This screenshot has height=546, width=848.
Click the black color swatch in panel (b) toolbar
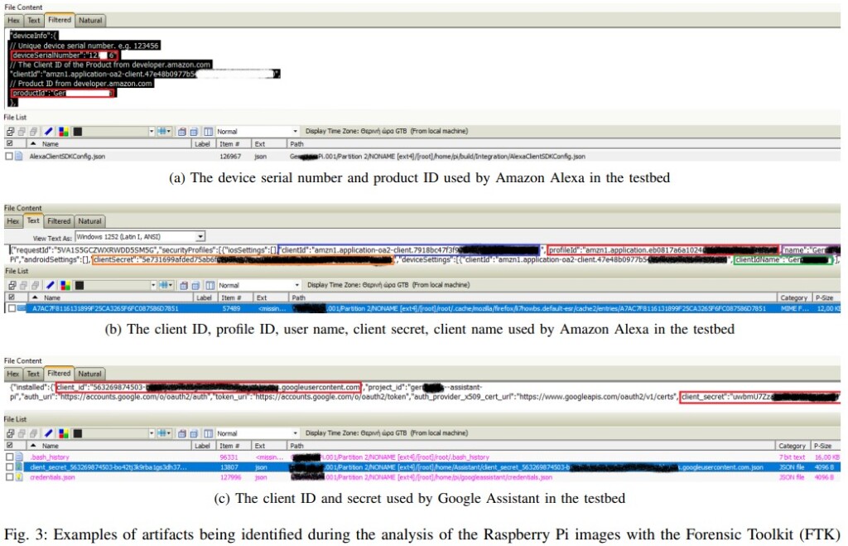tap(79, 285)
